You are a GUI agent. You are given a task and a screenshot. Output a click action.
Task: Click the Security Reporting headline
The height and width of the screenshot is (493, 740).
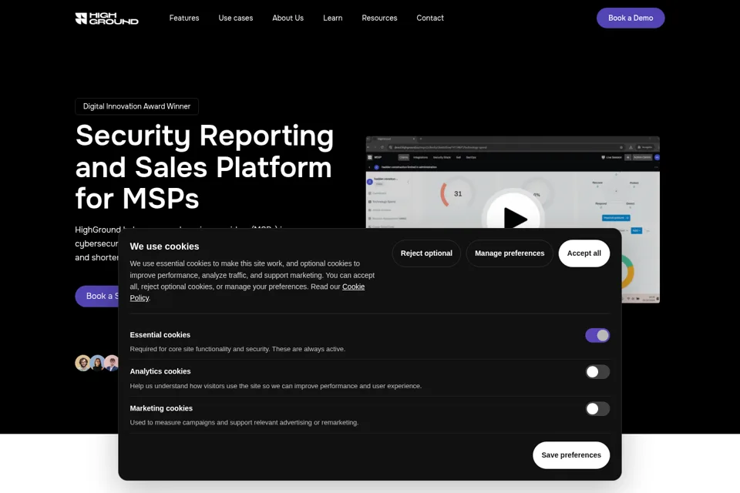coord(204,166)
